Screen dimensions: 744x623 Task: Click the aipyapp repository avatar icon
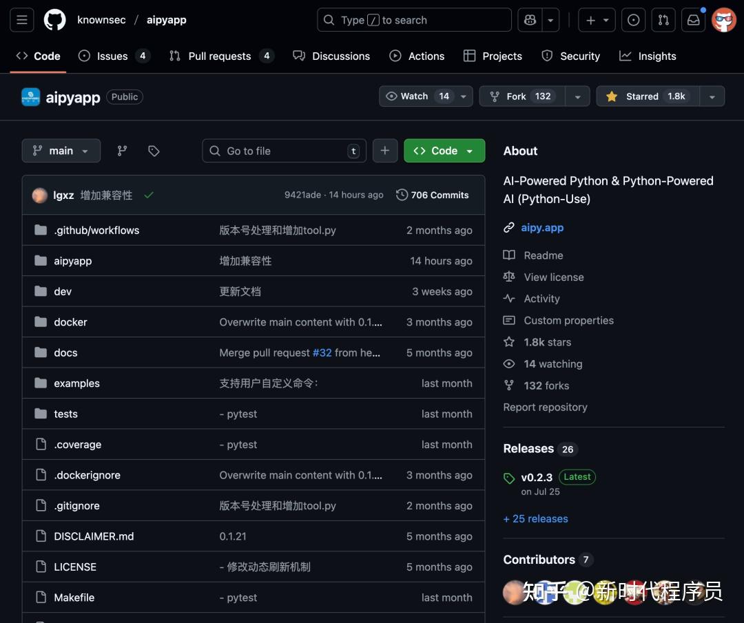click(31, 97)
